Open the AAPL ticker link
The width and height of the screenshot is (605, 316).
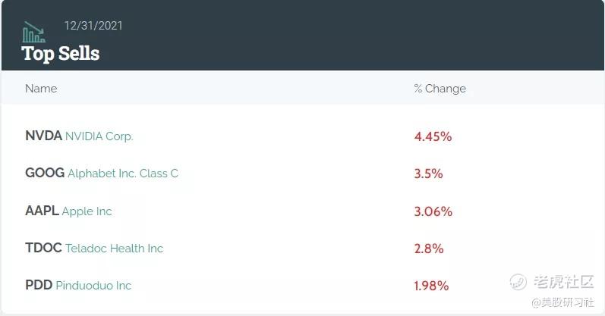tap(42, 211)
